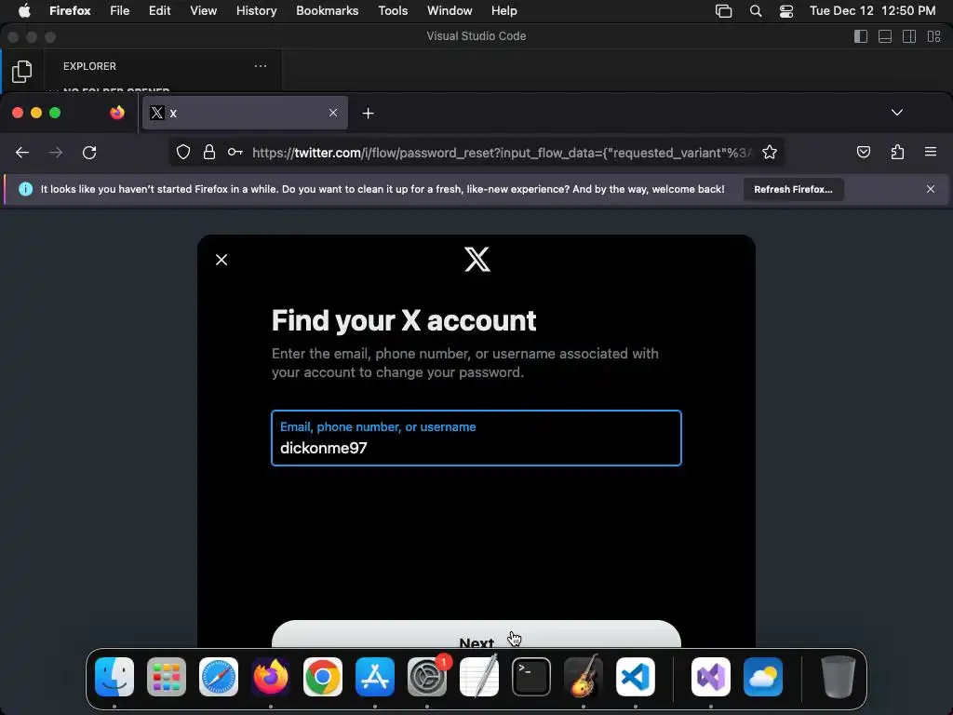Launch Safari from the Dock
The height and width of the screenshot is (715, 953).
tap(219, 677)
